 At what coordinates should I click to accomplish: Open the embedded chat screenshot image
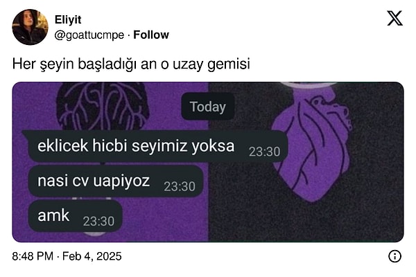[208, 162]
